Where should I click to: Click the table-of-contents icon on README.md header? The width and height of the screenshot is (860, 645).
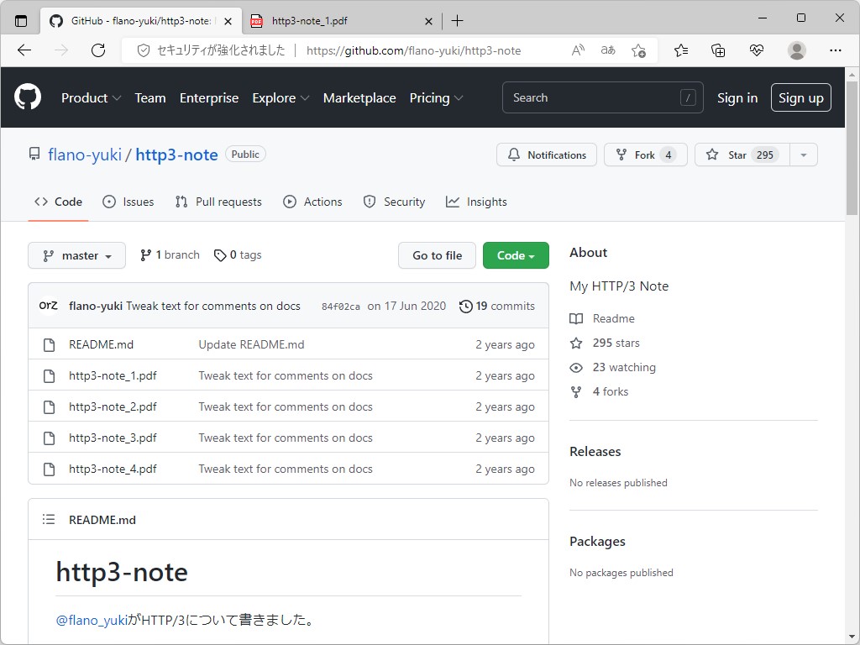click(x=49, y=519)
